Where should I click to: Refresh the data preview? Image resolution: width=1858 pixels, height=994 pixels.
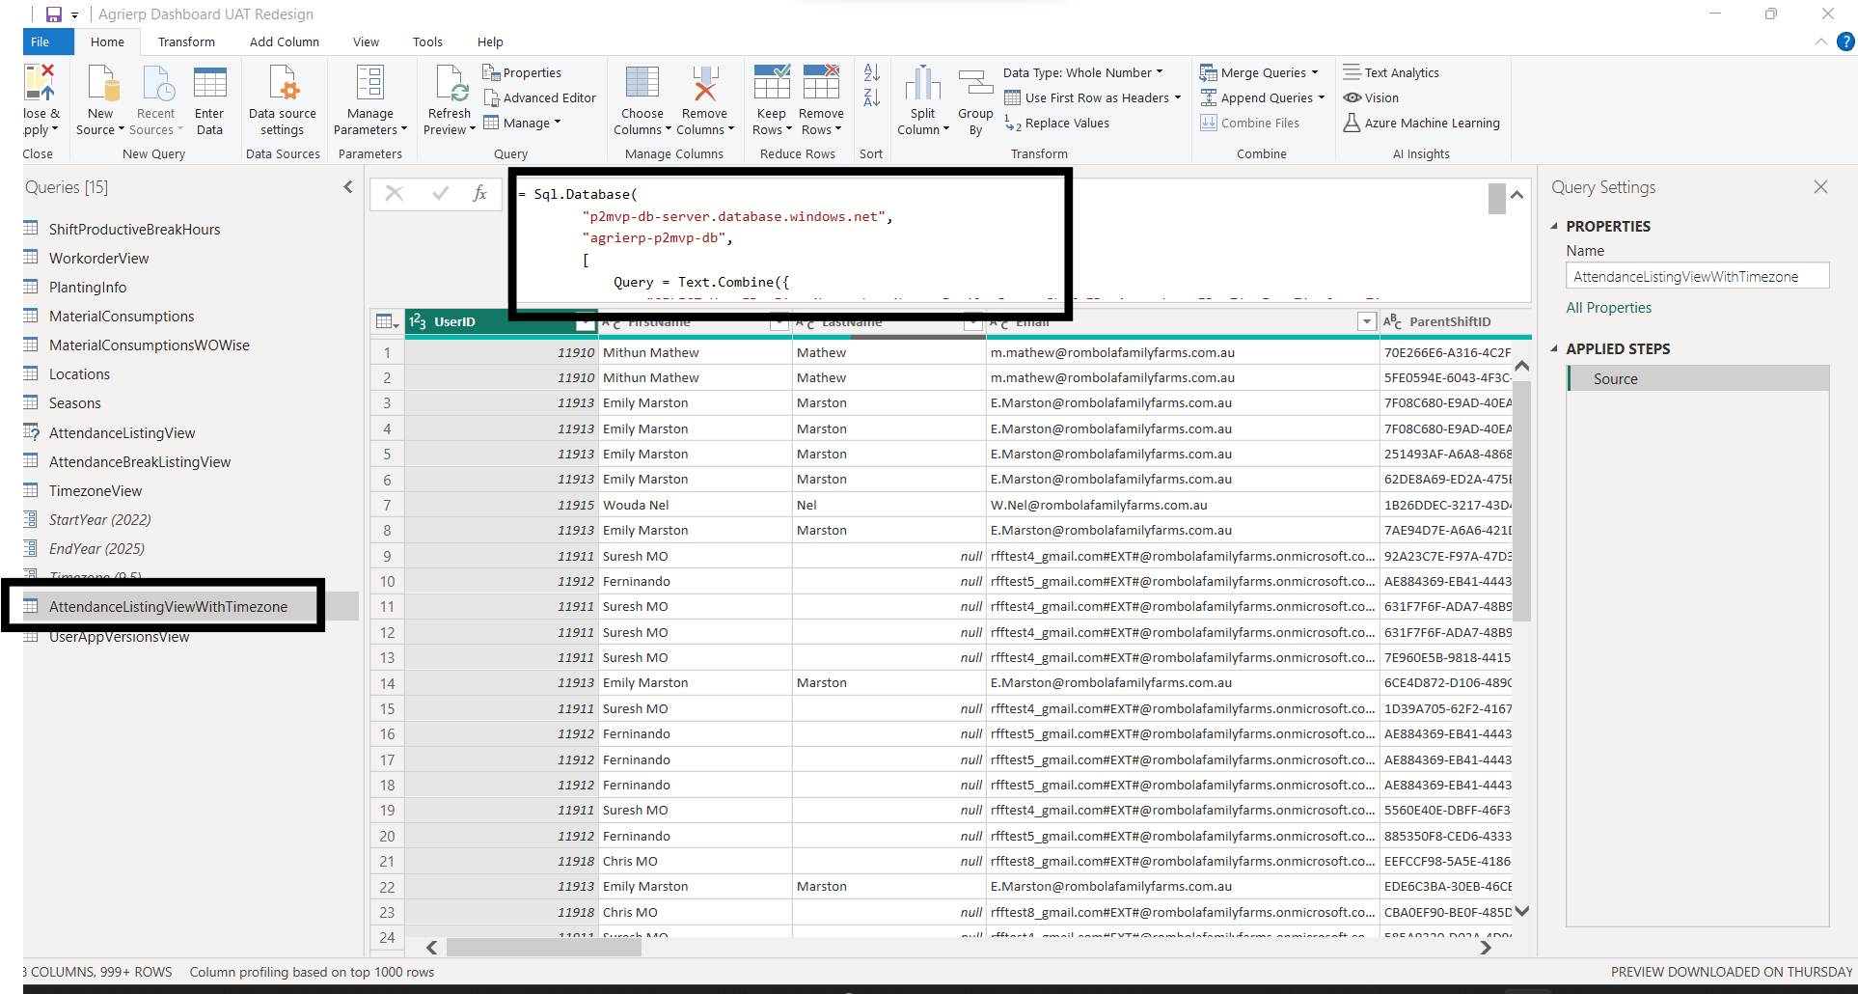click(448, 97)
